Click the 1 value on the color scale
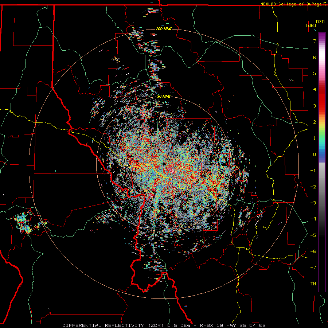 (315, 138)
